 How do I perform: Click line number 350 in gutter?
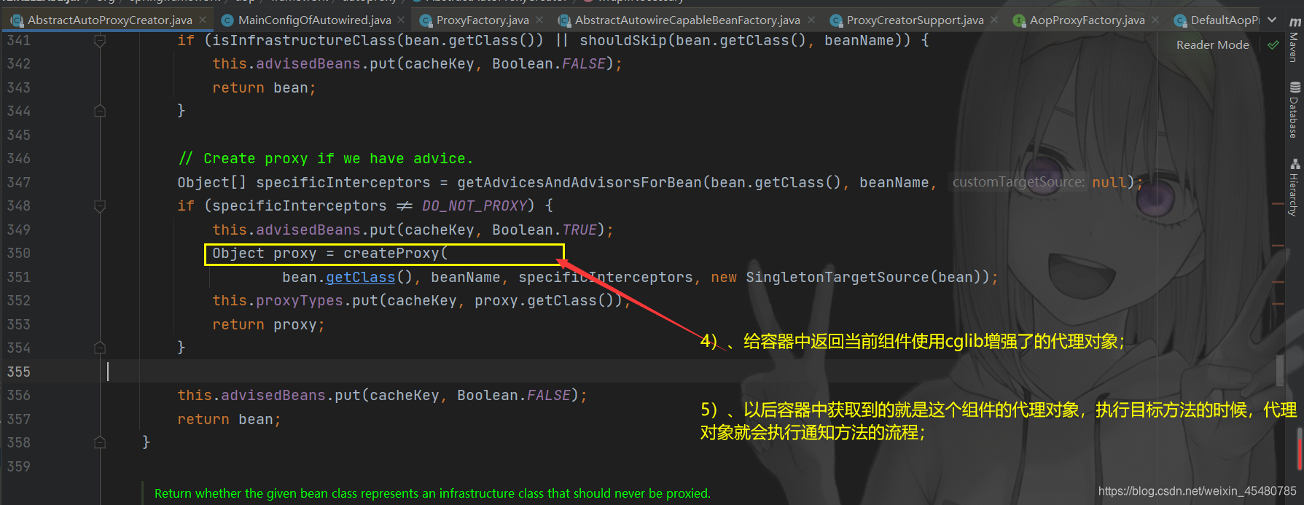click(19, 253)
